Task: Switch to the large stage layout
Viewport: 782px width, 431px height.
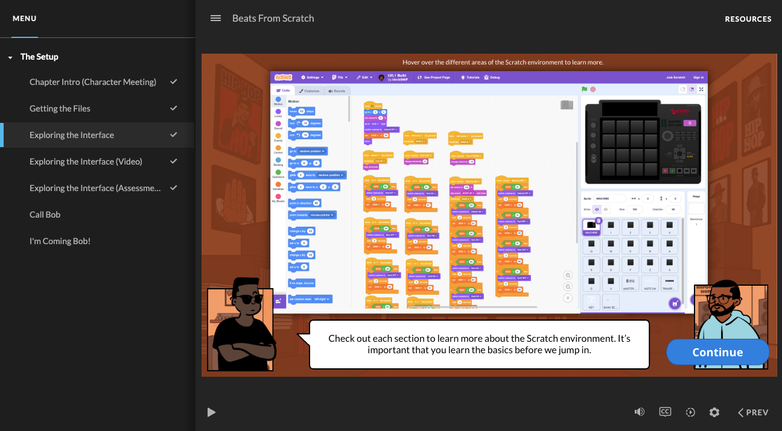Action: 691,89
